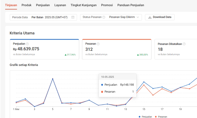Click the calendar icon in Periode Data
The image size is (197, 118).
click(73, 17)
